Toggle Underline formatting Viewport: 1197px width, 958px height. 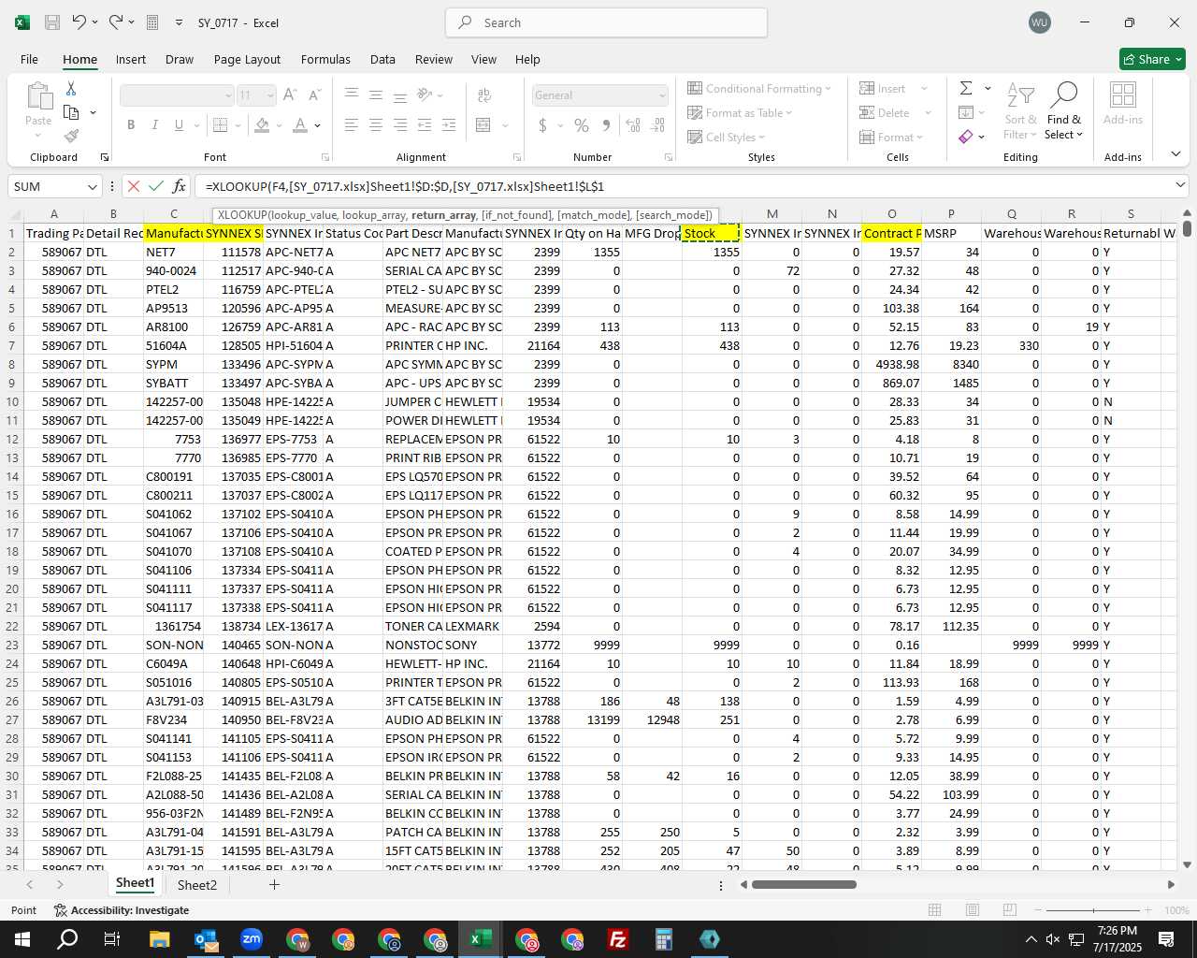tap(178, 124)
